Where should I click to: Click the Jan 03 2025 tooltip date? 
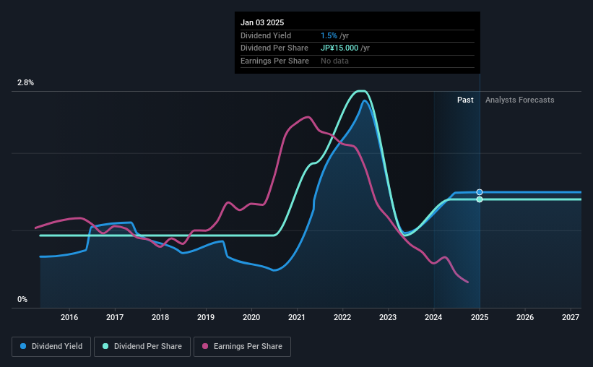tap(262, 22)
